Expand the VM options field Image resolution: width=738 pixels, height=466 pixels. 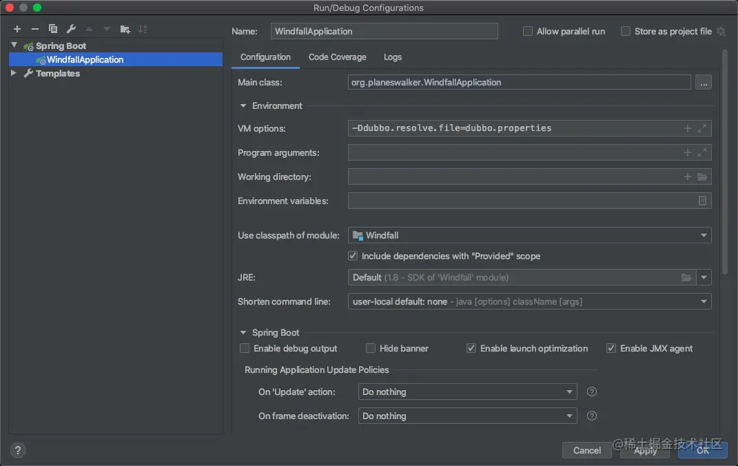pos(702,128)
